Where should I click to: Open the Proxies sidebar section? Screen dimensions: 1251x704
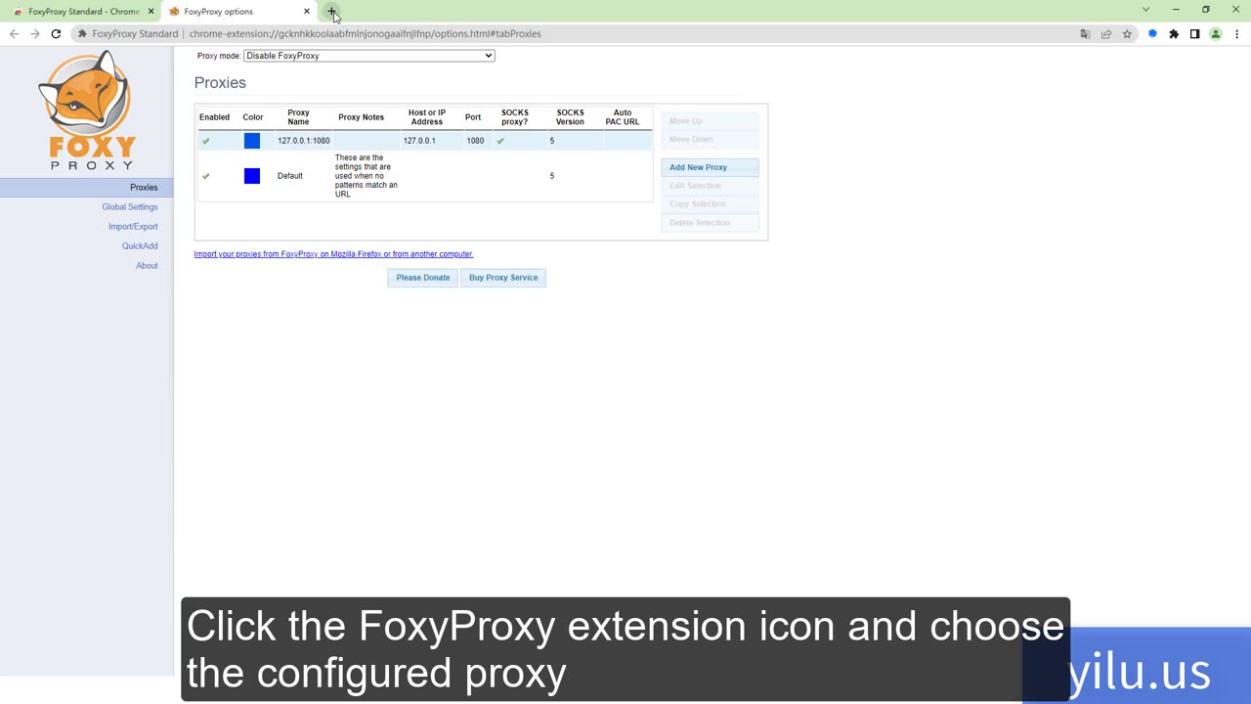[144, 188]
